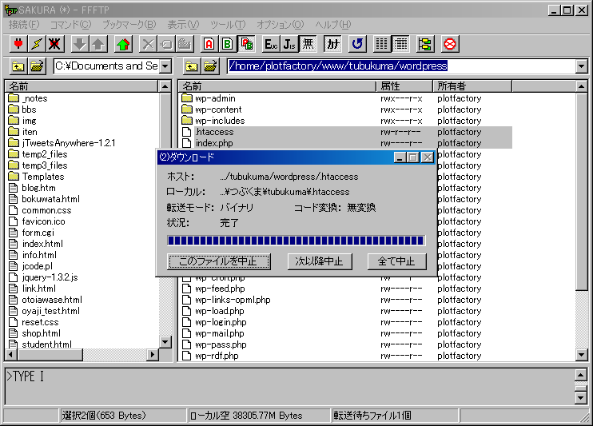Image resolution: width=593 pixels, height=426 pixels.
Task: Select the .htaccess remote file
Action: pyautogui.click(x=214, y=132)
